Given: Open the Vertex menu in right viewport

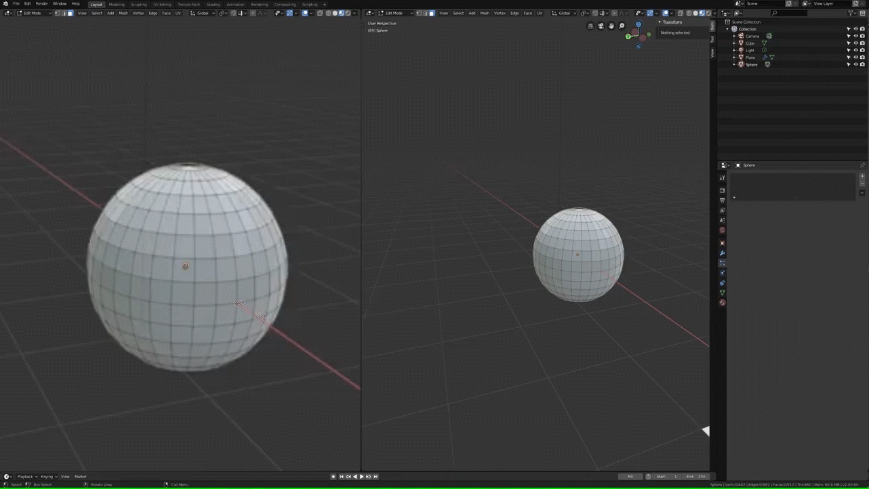Looking at the screenshot, I should click(x=500, y=14).
